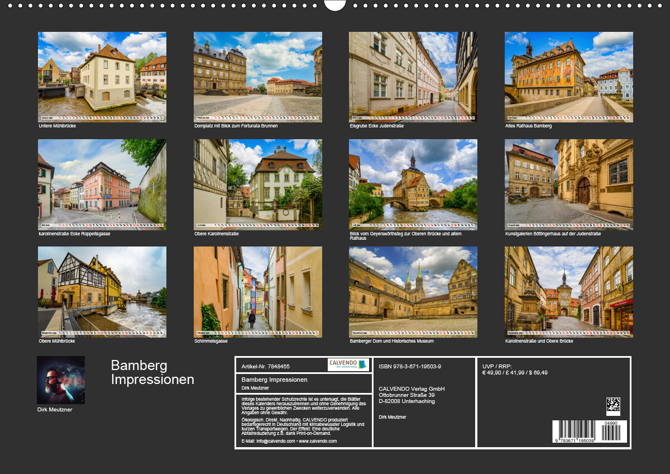Click the Altes Rathaus Bamberg image
The width and height of the screenshot is (670, 474).
pos(569,77)
